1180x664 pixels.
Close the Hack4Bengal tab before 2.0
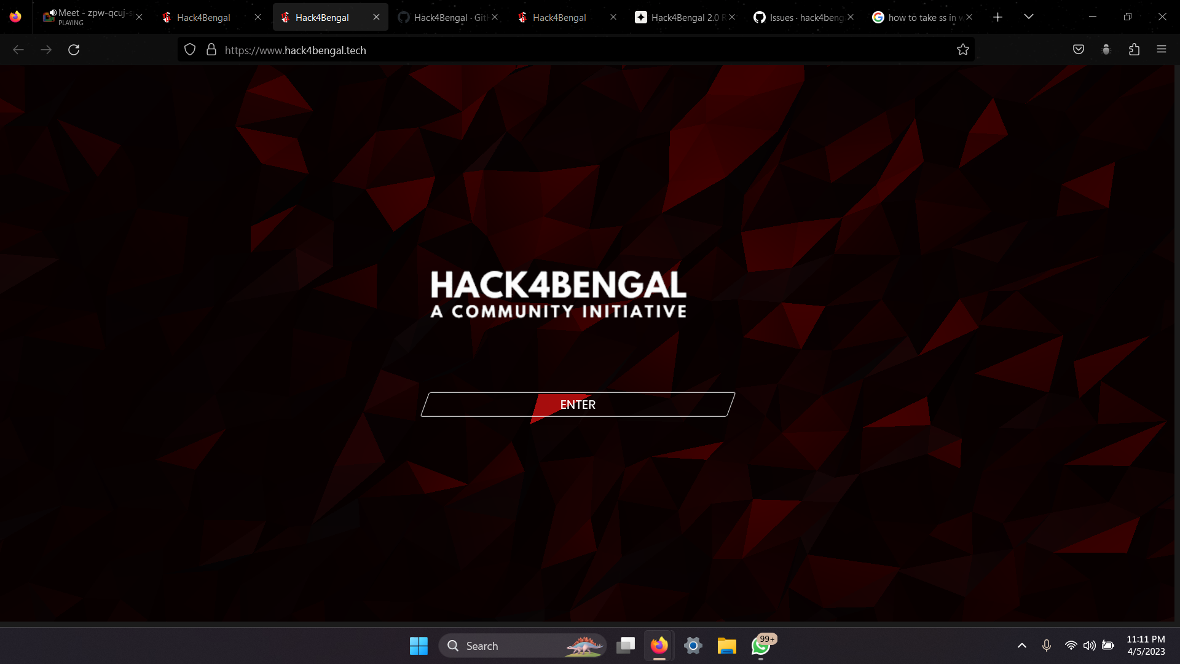613,17
